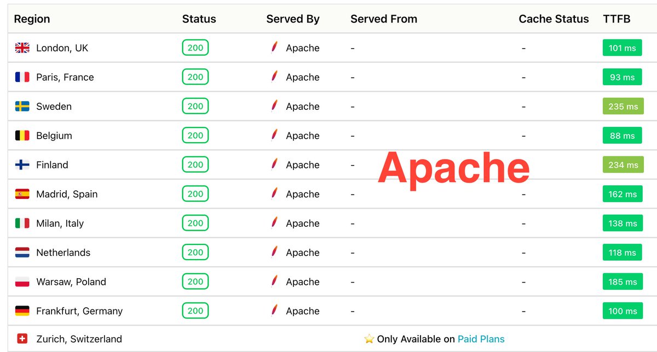Click the Apache feather icon in Frankfurt row

coord(274,310)
